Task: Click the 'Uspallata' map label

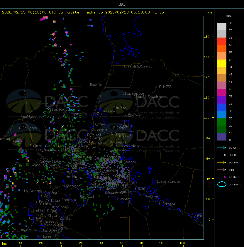Action: [28, 117]
